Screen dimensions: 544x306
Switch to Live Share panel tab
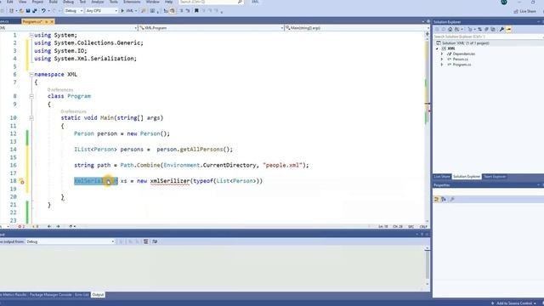[x=442, y=177]
